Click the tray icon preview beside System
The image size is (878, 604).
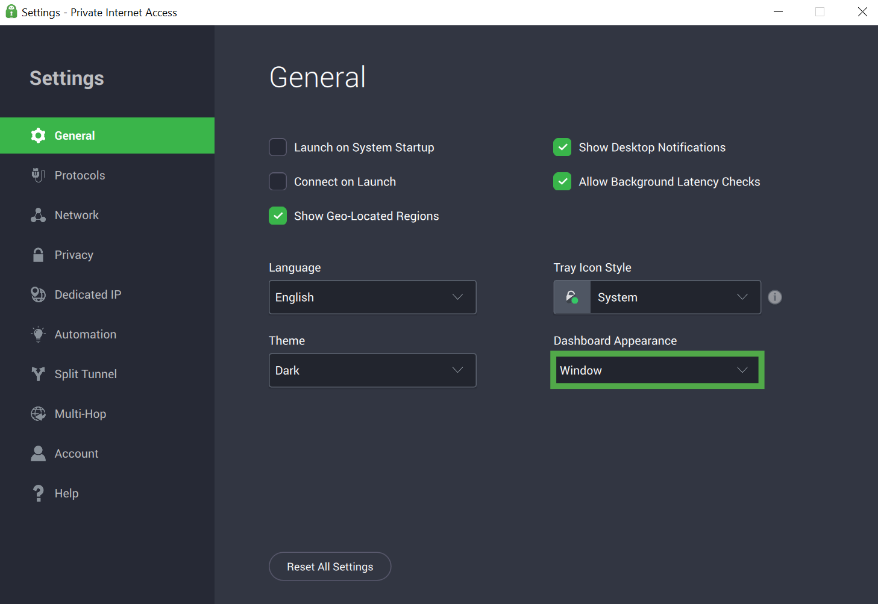pos(572,297)
